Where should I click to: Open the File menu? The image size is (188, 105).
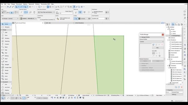click(x=2, y=4)
